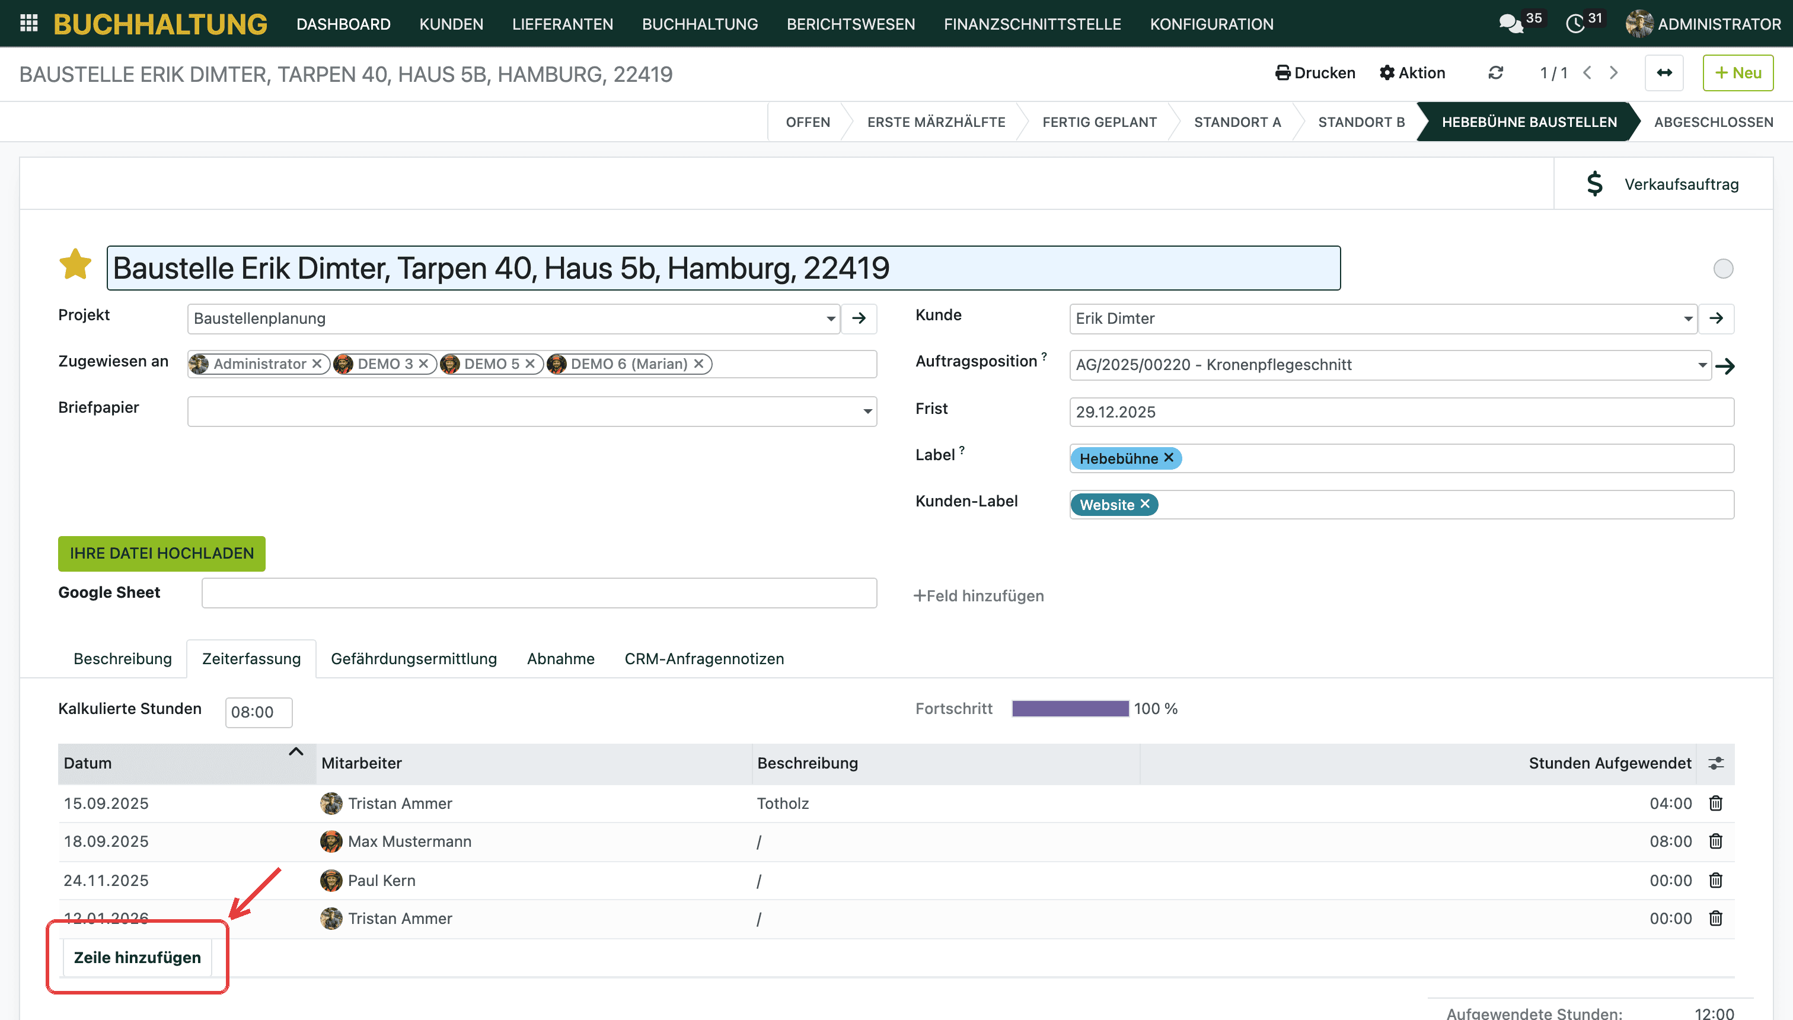Open the Berichtswesen menu
The image size is (1793, 1020).
pos(850,24)
